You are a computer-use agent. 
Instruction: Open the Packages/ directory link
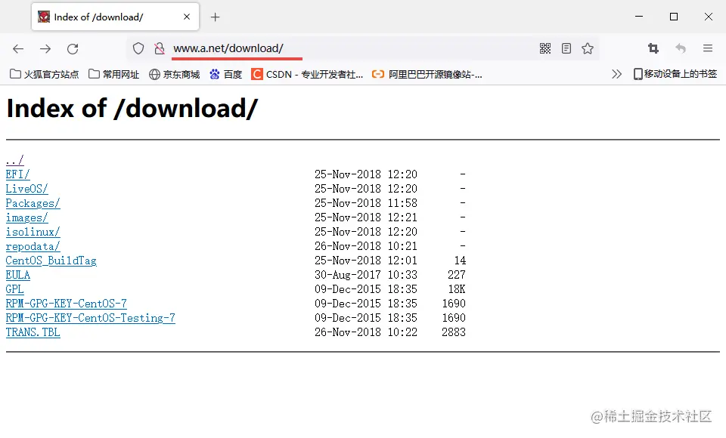pyautogui.click(x=33, y=202)
